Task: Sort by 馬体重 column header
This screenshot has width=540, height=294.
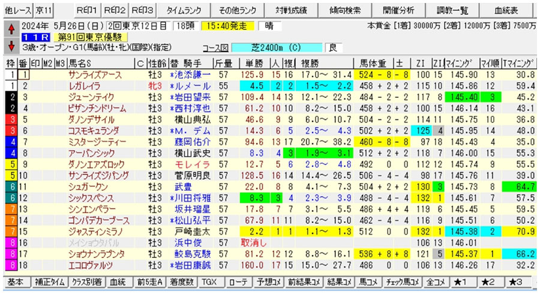Action: click(373, 64)
